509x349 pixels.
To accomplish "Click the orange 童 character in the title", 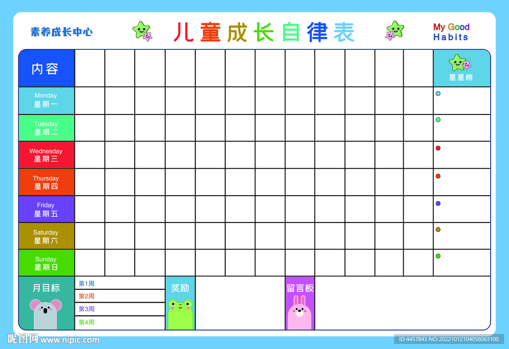I will pos(210,32).
